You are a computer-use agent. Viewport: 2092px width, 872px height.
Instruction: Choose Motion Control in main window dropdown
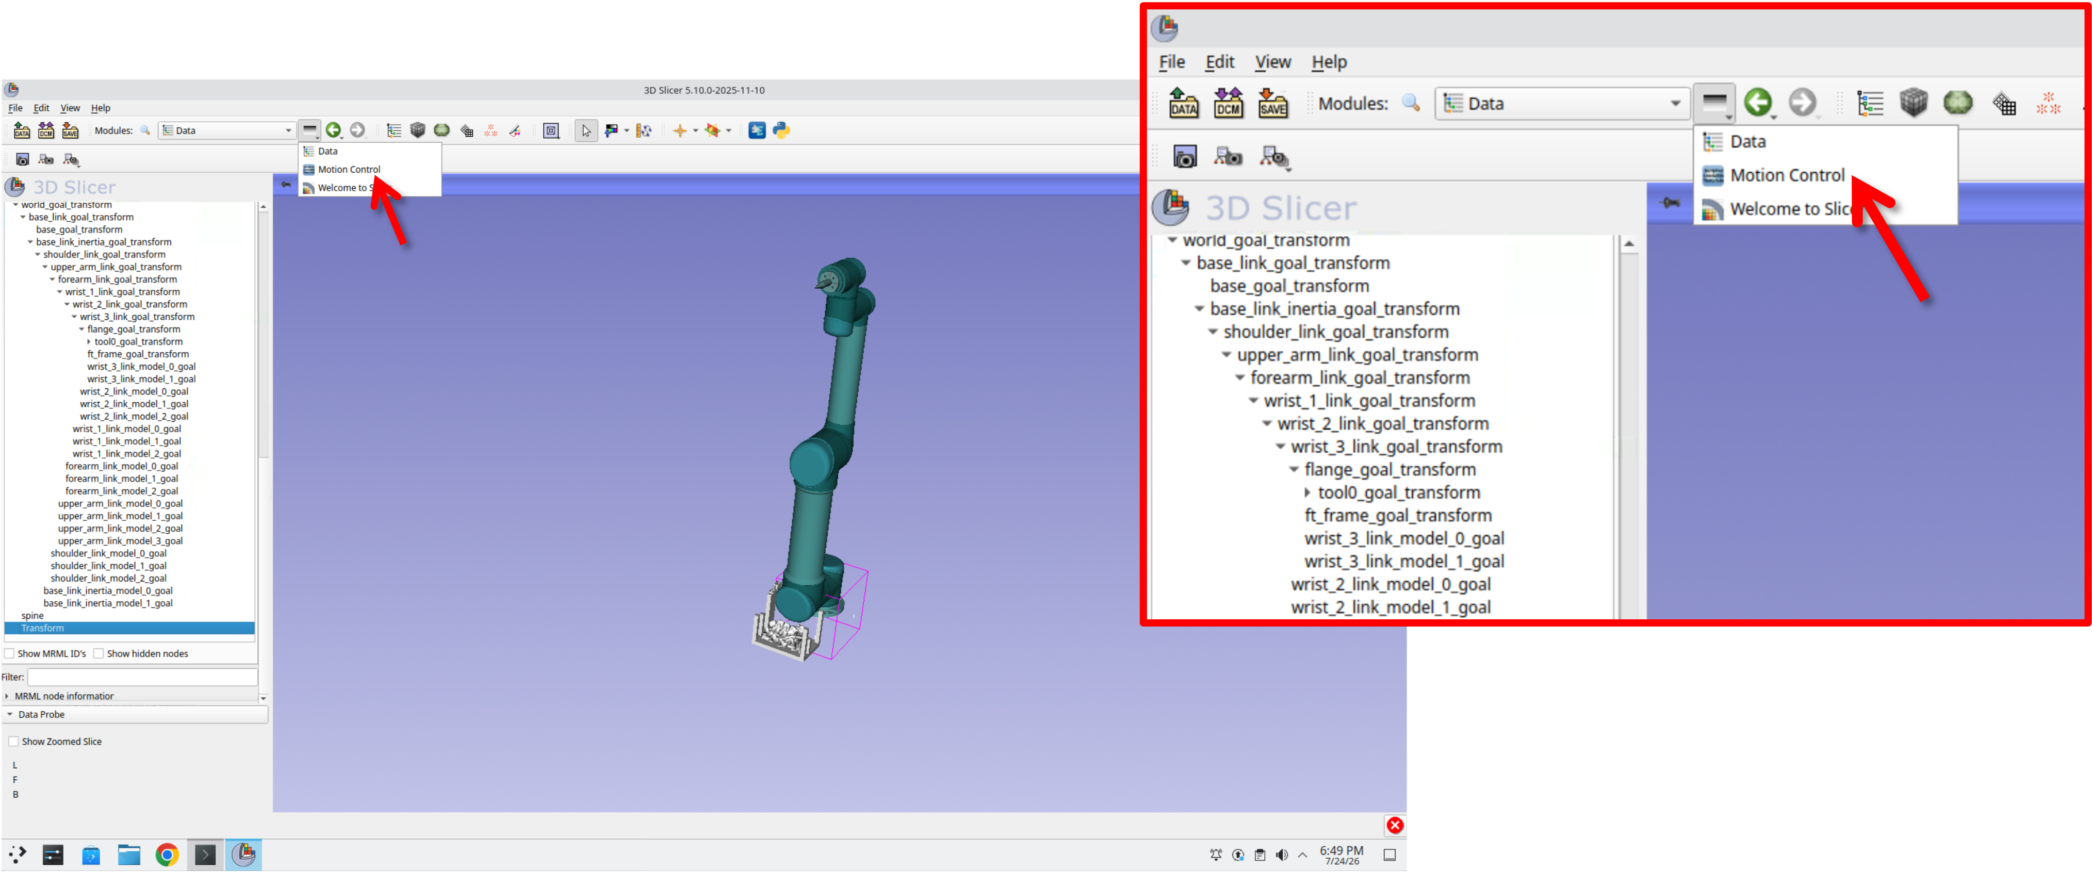[x=369, y=170]
